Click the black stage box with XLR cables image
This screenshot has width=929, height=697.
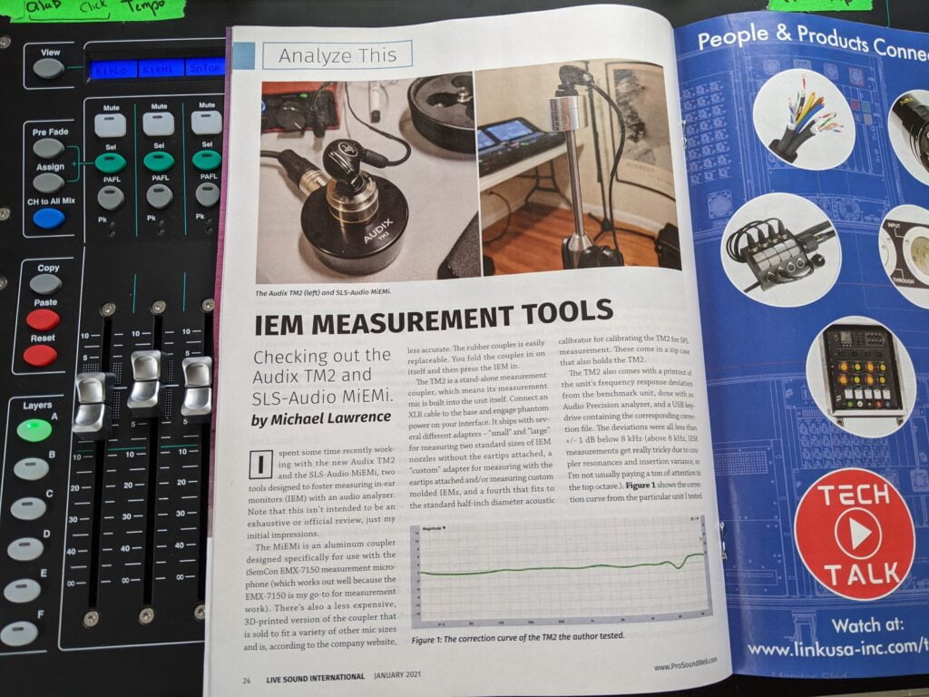pos(781,250)
